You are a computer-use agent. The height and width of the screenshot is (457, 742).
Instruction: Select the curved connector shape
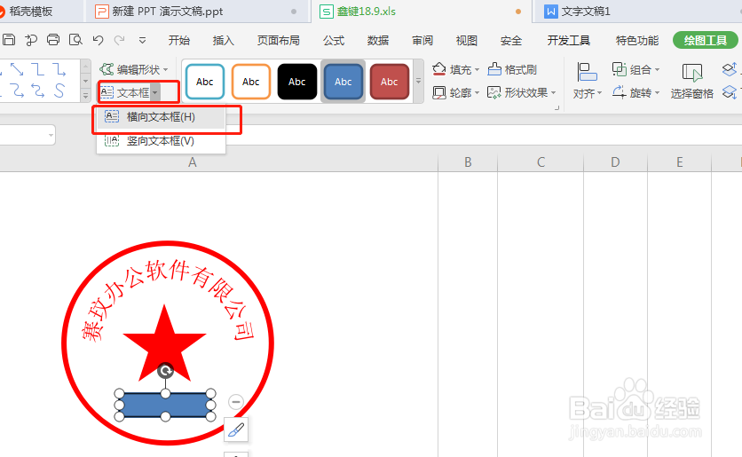(17, 90)
